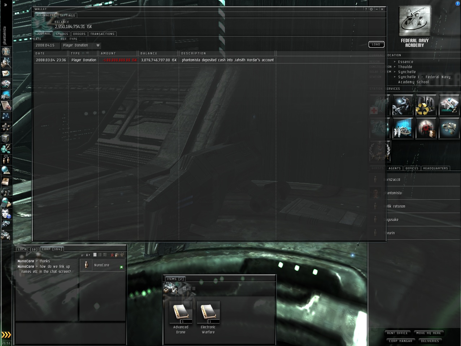Open the Offices tab in station panel
The height and width of the screenshot is (346, 461).
click(412, 168)
